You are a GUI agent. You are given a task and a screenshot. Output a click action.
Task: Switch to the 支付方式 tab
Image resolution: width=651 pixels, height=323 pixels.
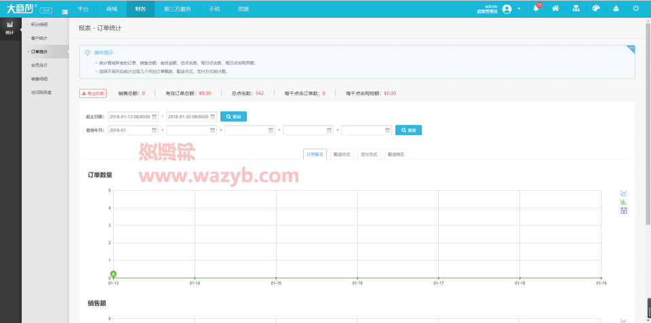pyautogui.click(x=369, y=154)
